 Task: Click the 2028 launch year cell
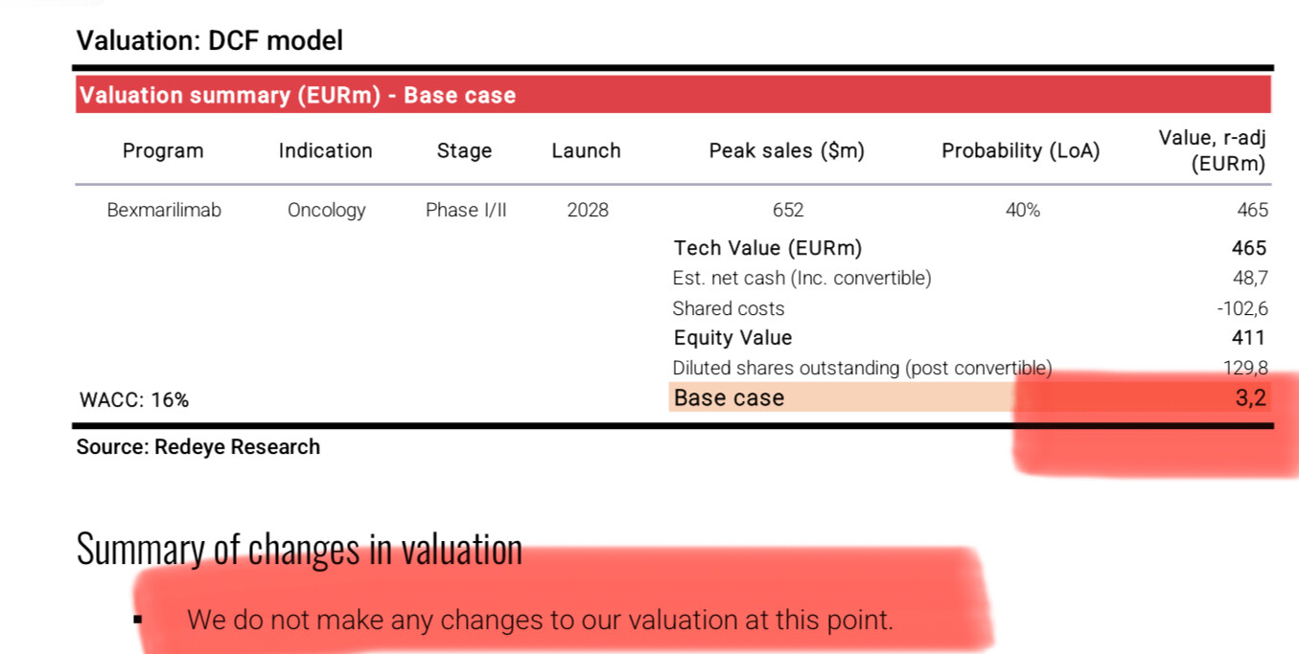tap(588, 211)
